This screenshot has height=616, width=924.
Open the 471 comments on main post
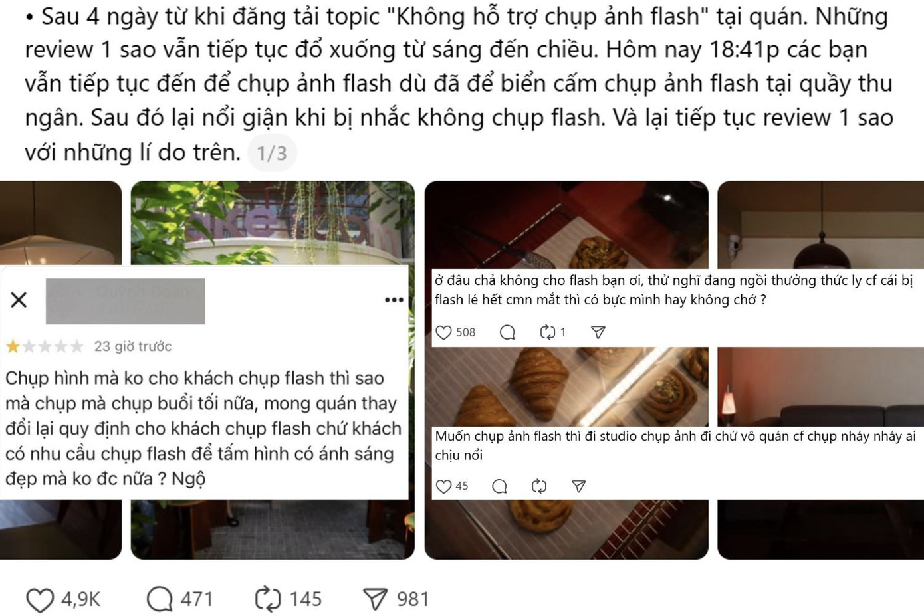point(160,599)
